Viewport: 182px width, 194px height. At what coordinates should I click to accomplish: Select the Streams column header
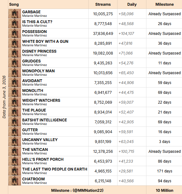[103, 4]
